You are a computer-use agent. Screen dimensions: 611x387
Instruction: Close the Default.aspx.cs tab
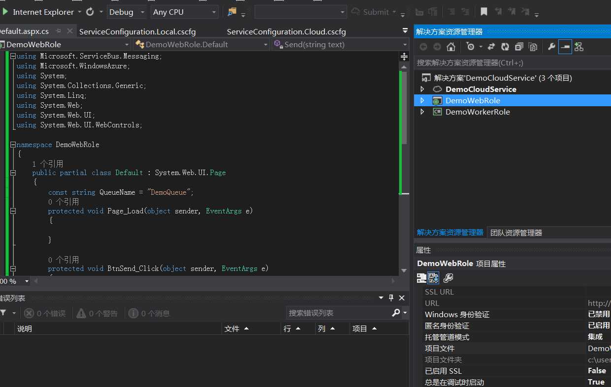tap(69, 31)
